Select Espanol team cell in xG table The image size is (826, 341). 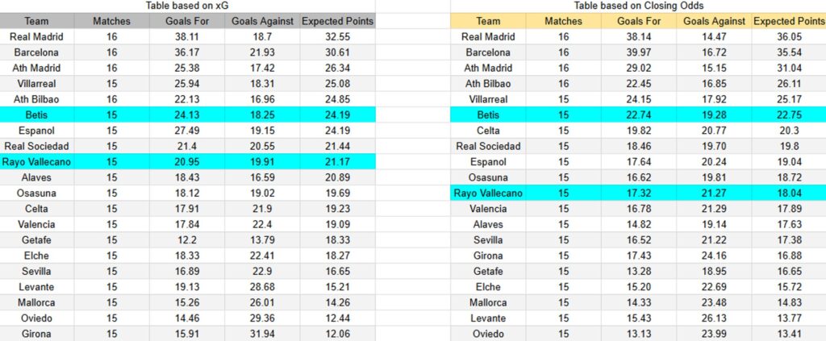[x=37, y=131]
